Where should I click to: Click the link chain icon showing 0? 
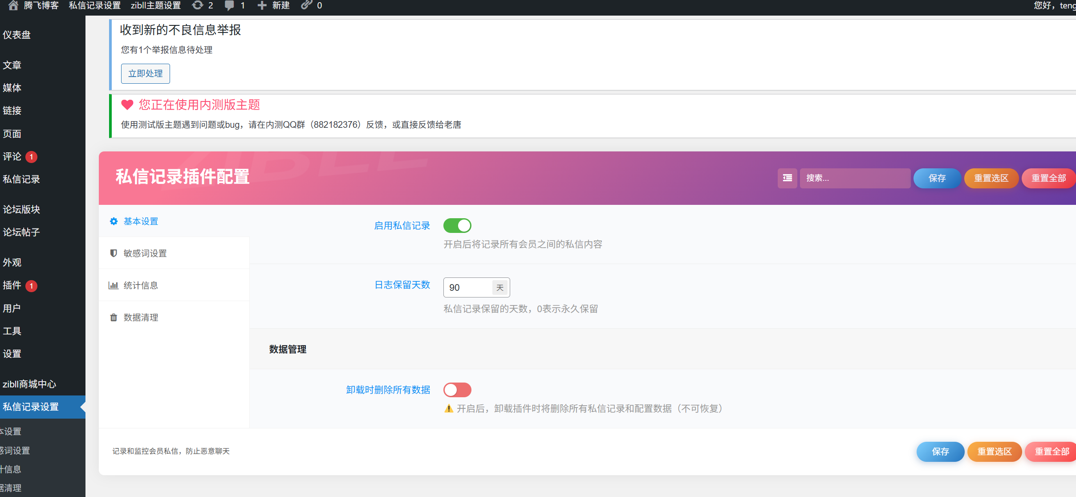pos(305,5)
